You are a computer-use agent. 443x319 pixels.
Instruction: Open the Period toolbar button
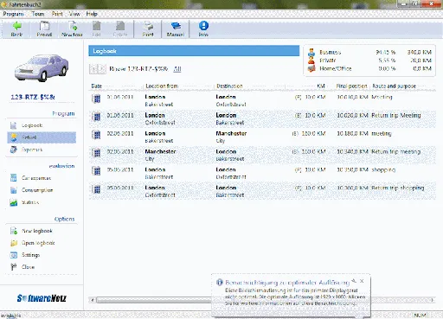pos(44,29)
